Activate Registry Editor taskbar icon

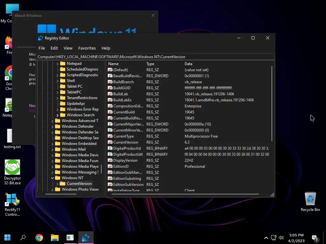[x=86, y=237]
